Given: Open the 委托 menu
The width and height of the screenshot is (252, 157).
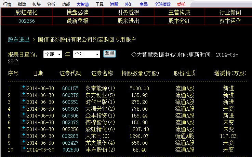Looking at the screenshot, I should [181, 4].
